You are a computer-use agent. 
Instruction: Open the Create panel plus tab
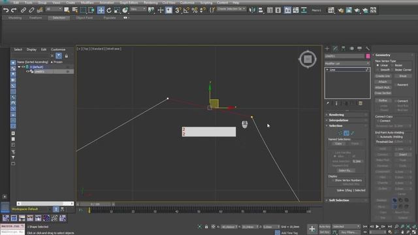tap(327, 48)
